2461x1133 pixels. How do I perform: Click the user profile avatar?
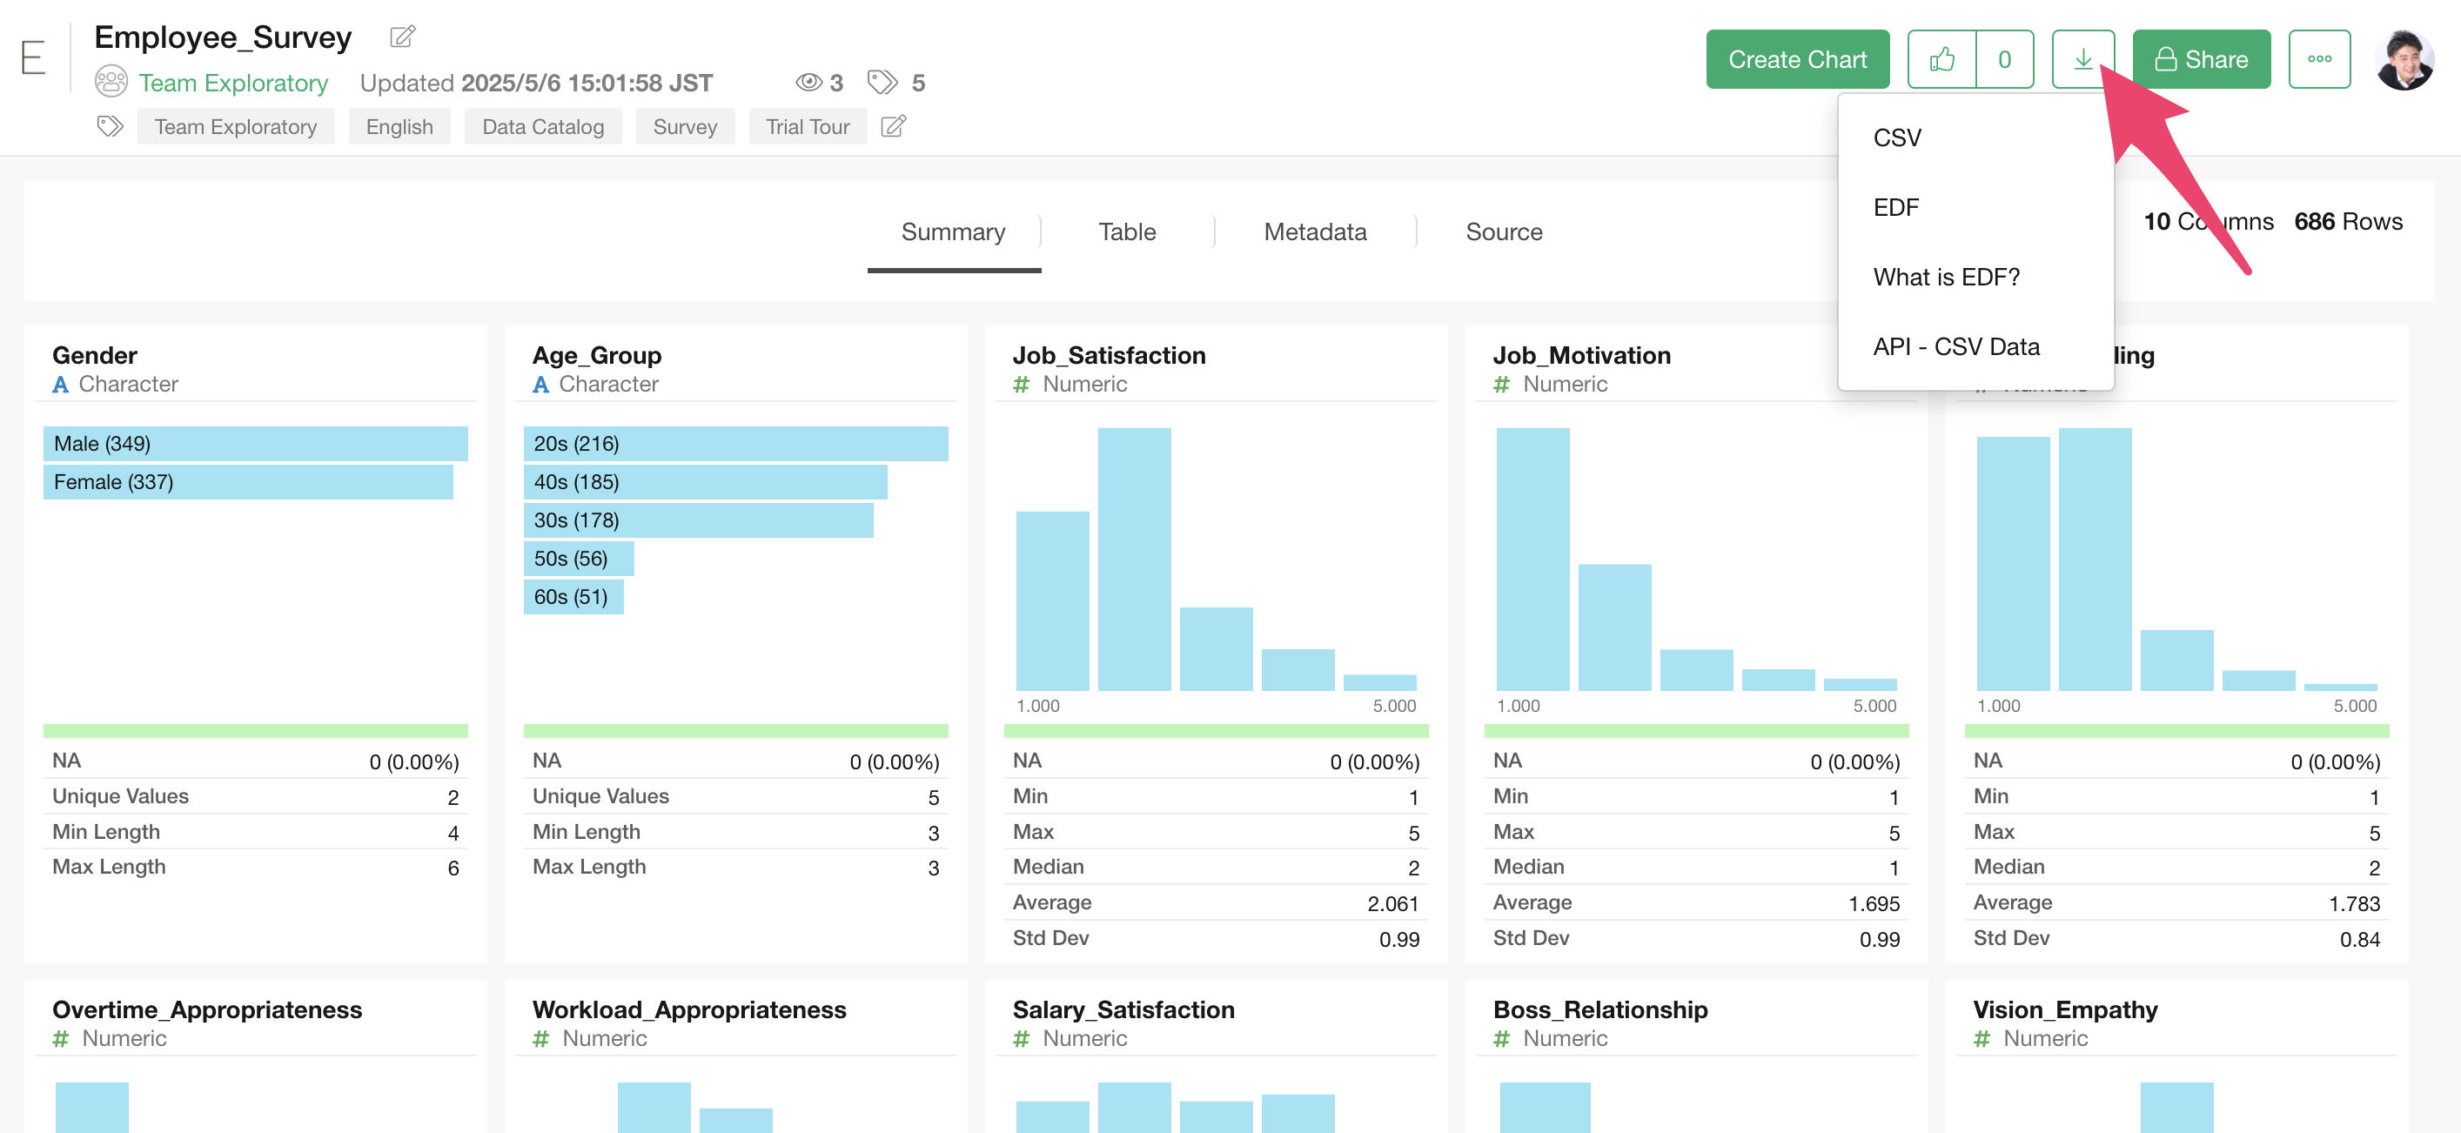pos(2404,59)
